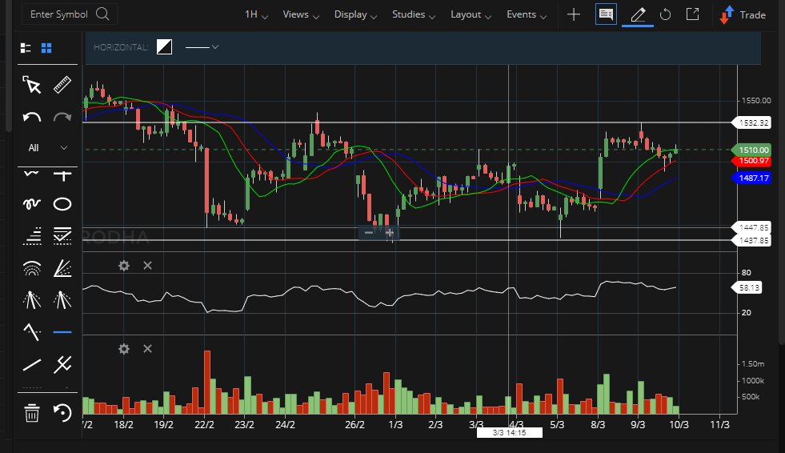Image resolution: width=785 pixels, height=453 pixels.
Task: Select the Fibonacci projection tool
Action: click(x=62, y=236)
